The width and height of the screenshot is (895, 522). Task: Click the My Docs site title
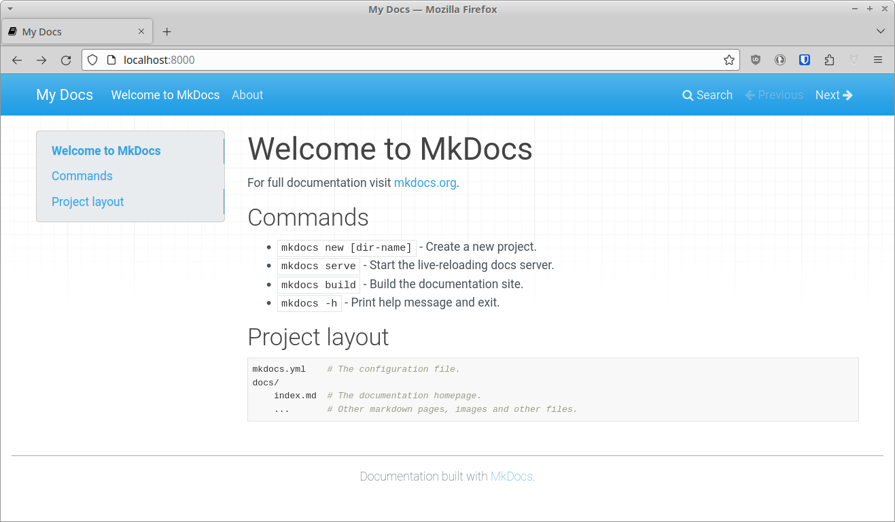tap(65, 95)
